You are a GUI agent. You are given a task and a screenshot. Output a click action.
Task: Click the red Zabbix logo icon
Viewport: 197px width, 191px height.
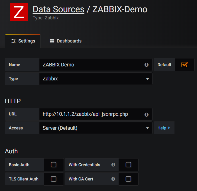pos(19,12)
